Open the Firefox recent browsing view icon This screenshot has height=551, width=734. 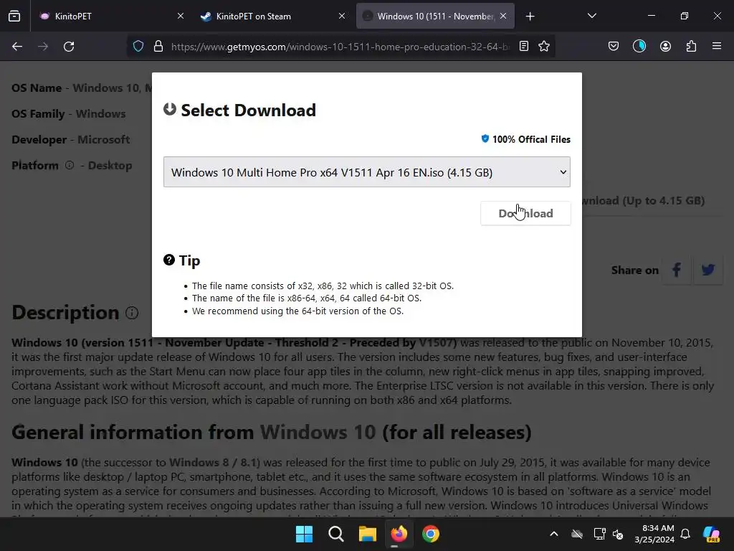pos(14,16)
